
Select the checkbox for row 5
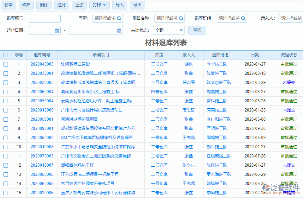pyautogui.click(x=6, y=101)
